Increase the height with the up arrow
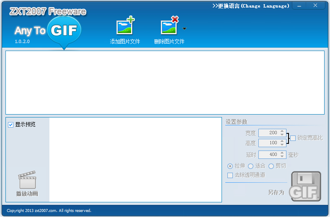This screenshot has width=330, height=217. [x=282, y=141]
